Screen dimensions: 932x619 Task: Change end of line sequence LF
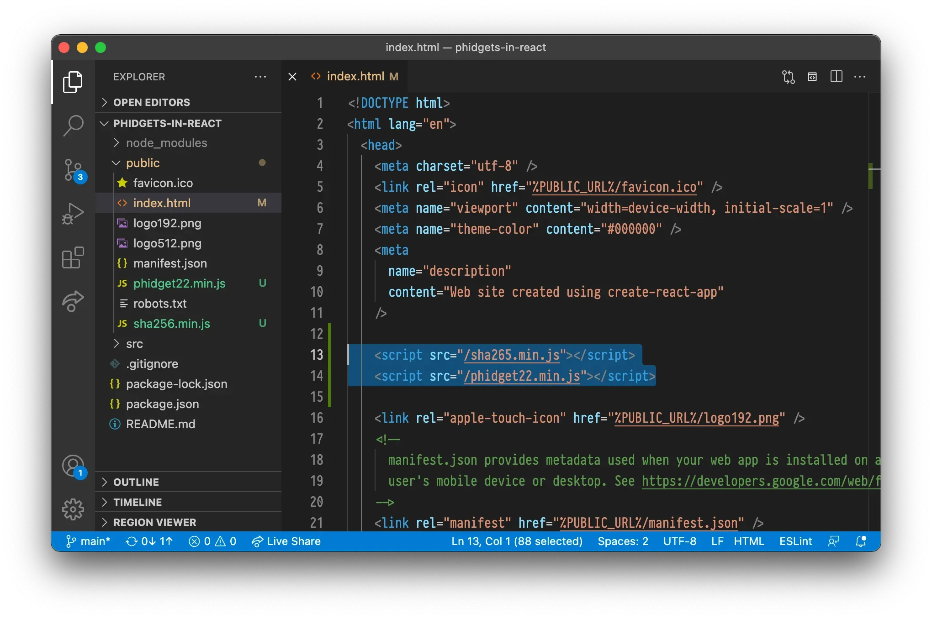(x=717, y=541)
